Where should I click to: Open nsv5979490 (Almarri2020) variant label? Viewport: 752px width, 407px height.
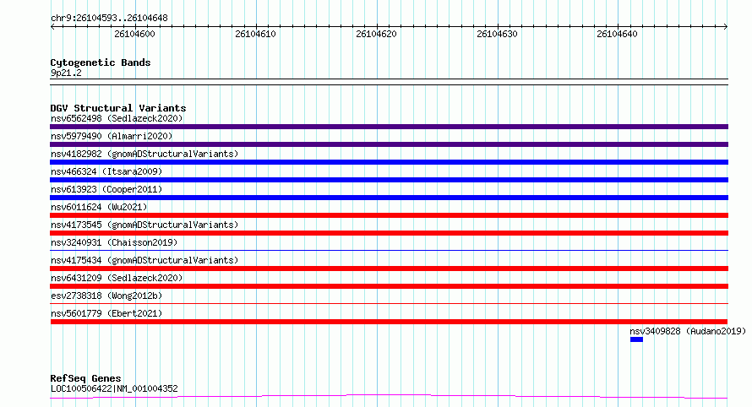112,136
